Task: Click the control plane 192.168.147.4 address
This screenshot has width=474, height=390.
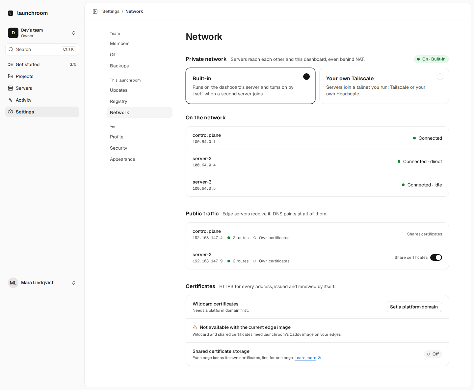Action: tap(207, 238)
